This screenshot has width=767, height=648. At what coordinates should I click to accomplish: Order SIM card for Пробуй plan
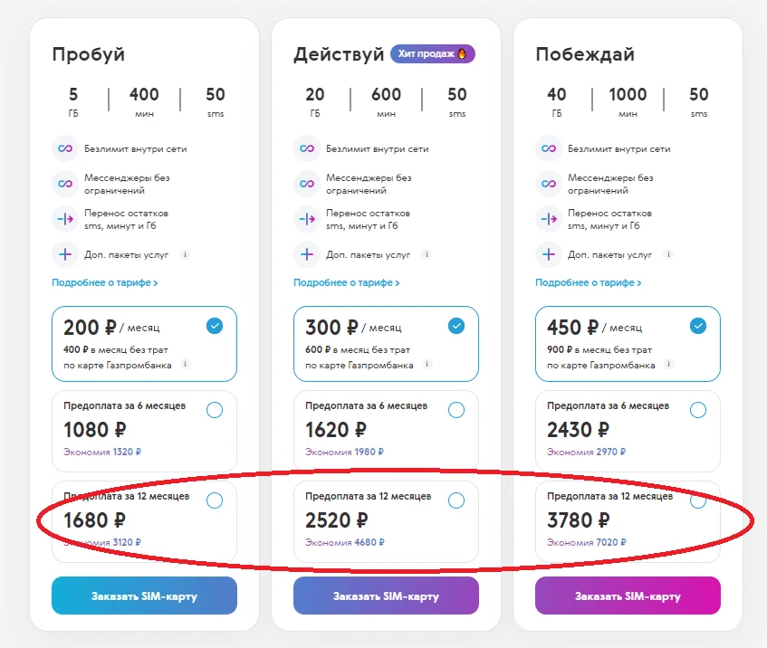[144, 596]
